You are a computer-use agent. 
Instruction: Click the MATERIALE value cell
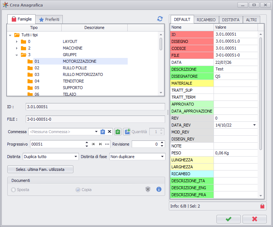[236, 83]
